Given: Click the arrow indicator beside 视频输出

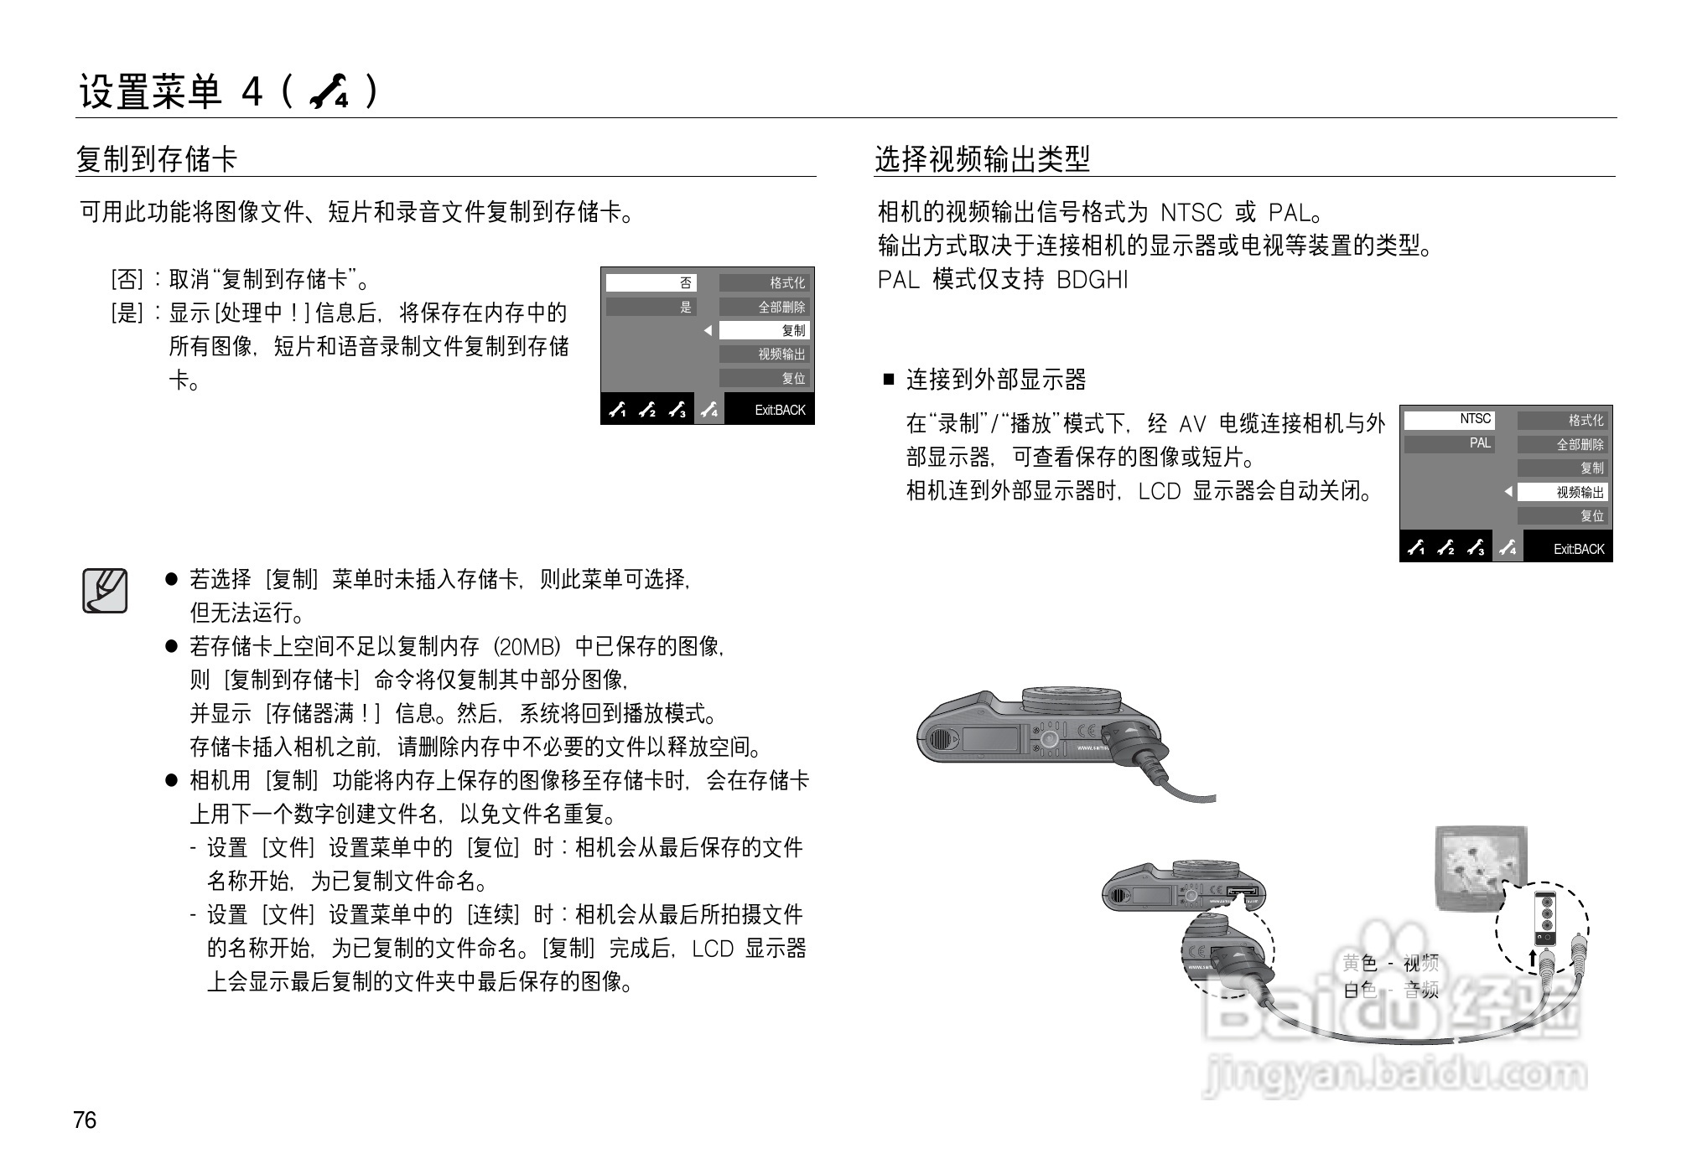Looking at the screenshot, I should (x=1507, y=492).
